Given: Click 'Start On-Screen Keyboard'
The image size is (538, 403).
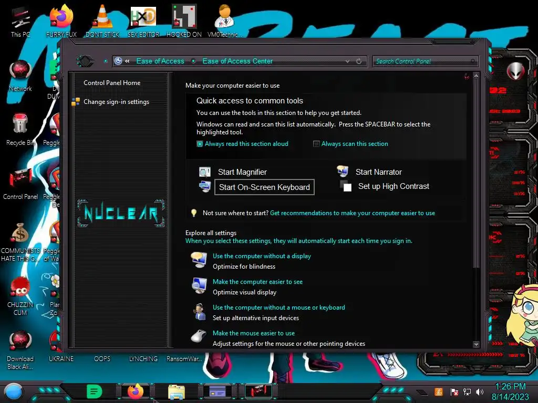Looking at the screenshot, I should (264, 187).
